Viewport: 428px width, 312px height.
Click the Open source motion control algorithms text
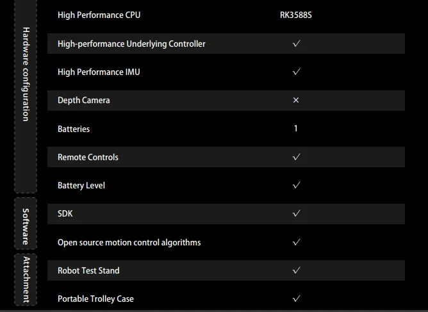[x=129, y=242]
